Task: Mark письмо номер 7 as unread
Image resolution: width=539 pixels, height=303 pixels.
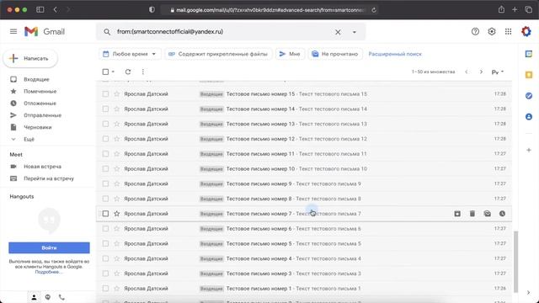Action: coord(487,214)
